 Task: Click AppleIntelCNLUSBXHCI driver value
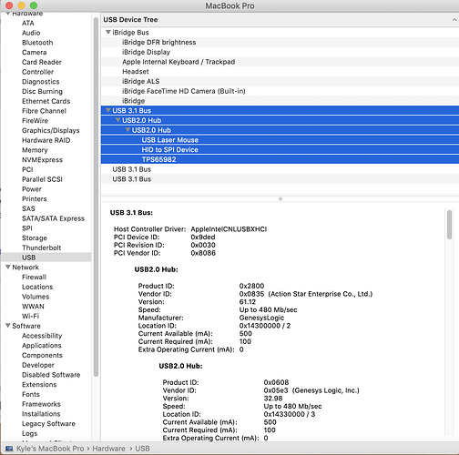click(229, 229)
